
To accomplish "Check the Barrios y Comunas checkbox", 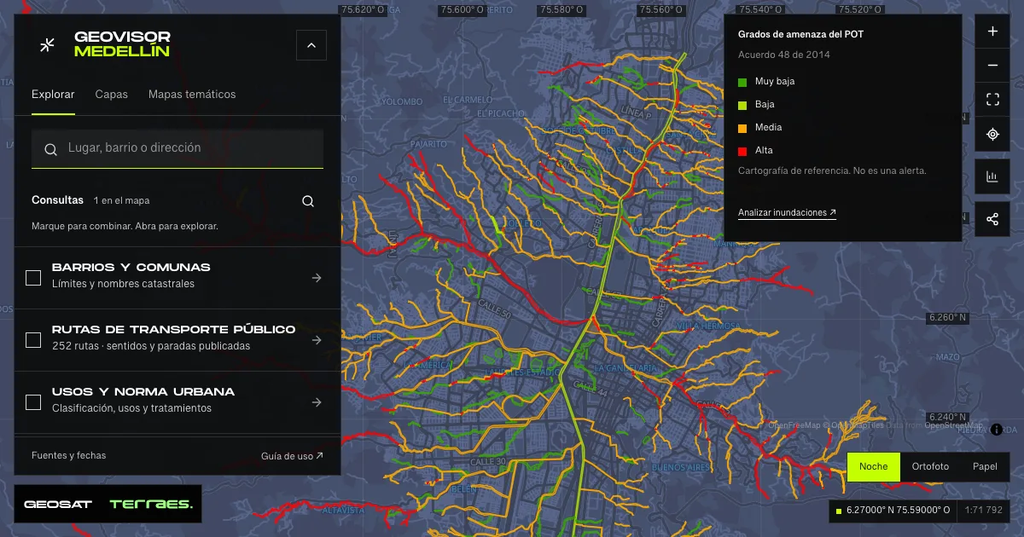I will (x=33, y=278).
